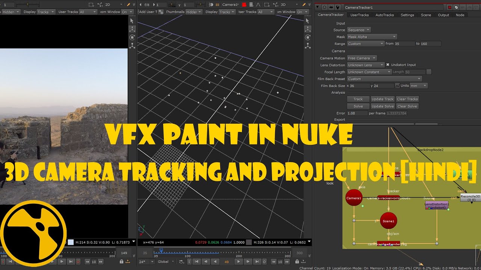Collapse the CameraTracker1 properties panel arrow
Viewport: 481px width, 270px height.
pyautogui.click(x=318, y=7)
